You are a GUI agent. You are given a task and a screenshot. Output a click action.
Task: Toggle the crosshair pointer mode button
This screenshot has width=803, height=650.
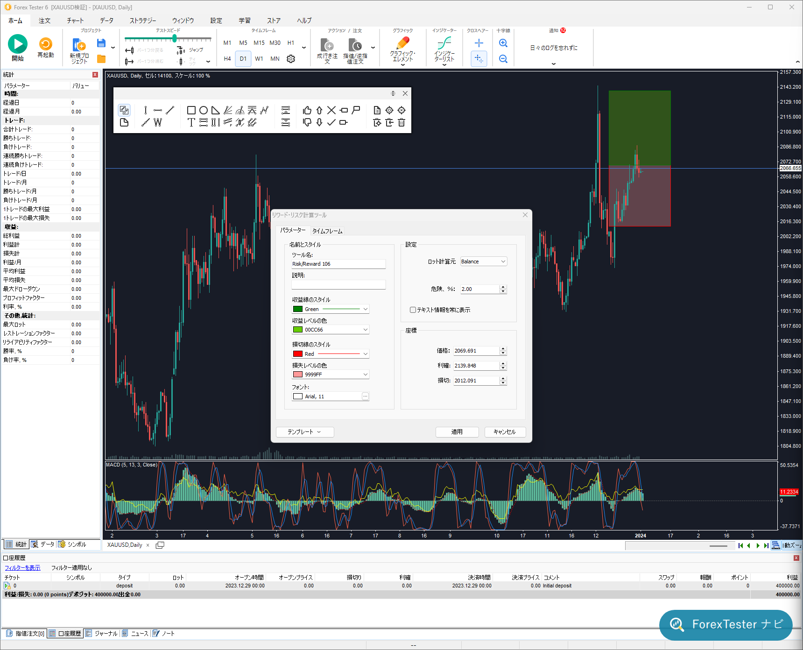click(x=479, y=59)
